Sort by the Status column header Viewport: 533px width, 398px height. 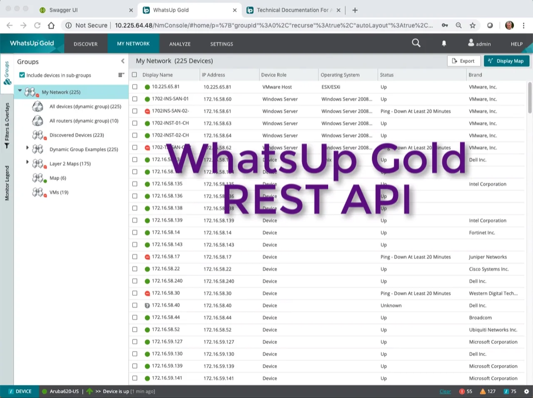click(x=386, y=75)
